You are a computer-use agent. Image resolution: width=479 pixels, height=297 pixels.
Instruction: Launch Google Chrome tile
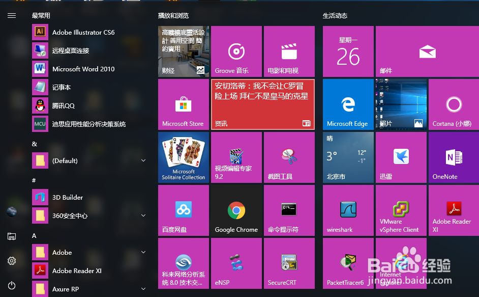tap(236, 210)
